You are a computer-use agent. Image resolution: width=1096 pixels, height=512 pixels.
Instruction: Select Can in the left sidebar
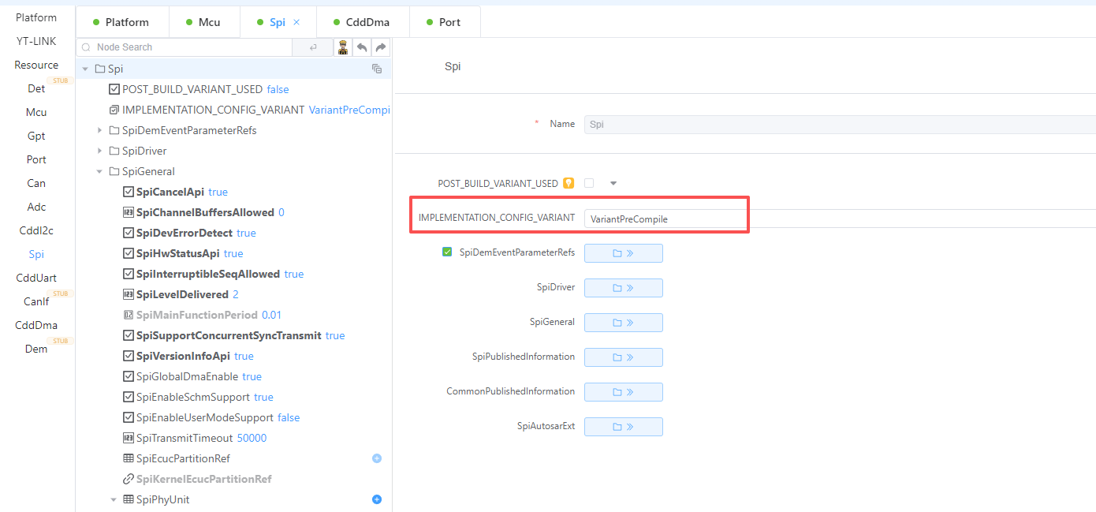pos(36,183)
